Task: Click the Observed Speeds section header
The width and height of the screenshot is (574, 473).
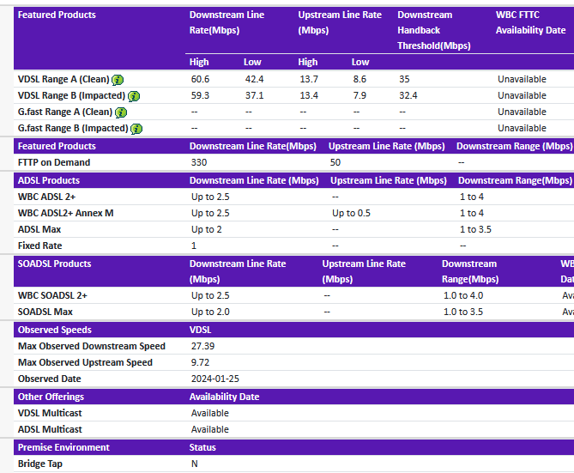Action: point(55,330)
